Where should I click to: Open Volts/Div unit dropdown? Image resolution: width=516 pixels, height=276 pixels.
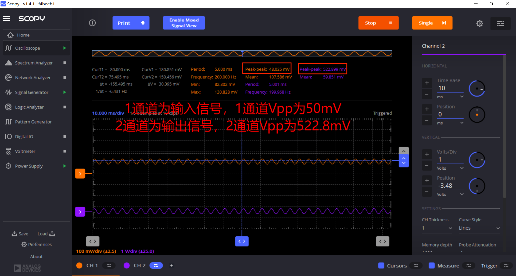pyautogui.click(x=450, y=168)
